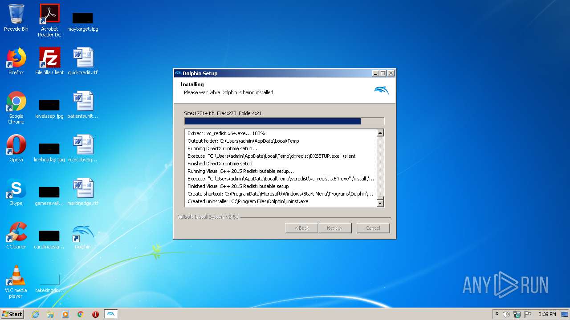This screenshot has width=570, height=320.
Task: Launch Firefox from the desktop
Action: [x=16, y=61]
